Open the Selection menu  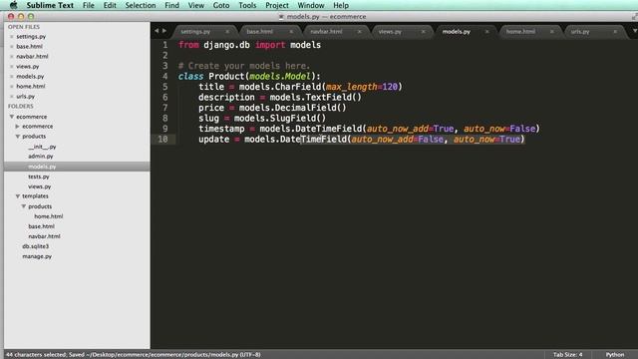141,5
